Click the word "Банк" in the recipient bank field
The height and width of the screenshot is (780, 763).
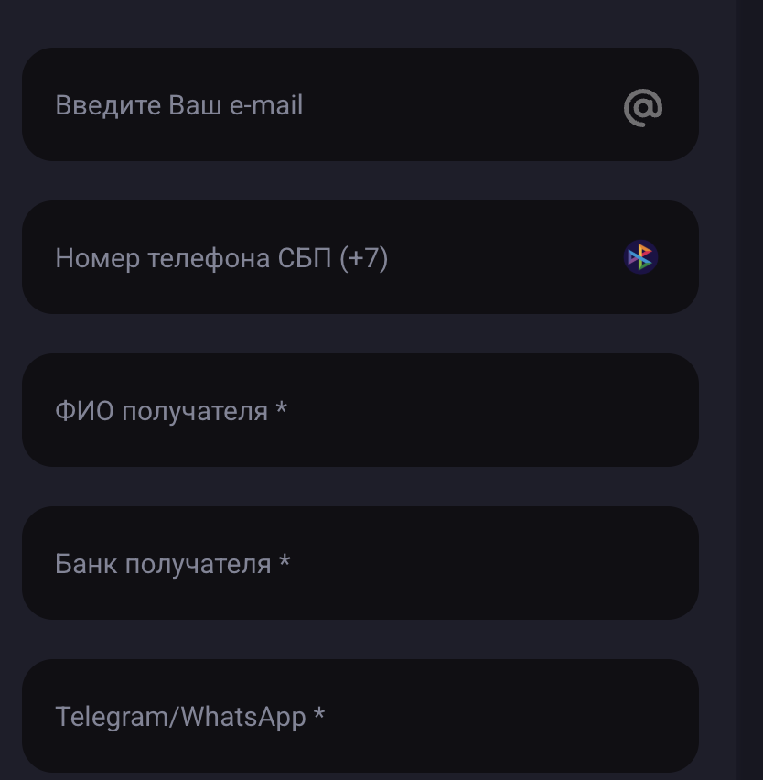point(86,564)
